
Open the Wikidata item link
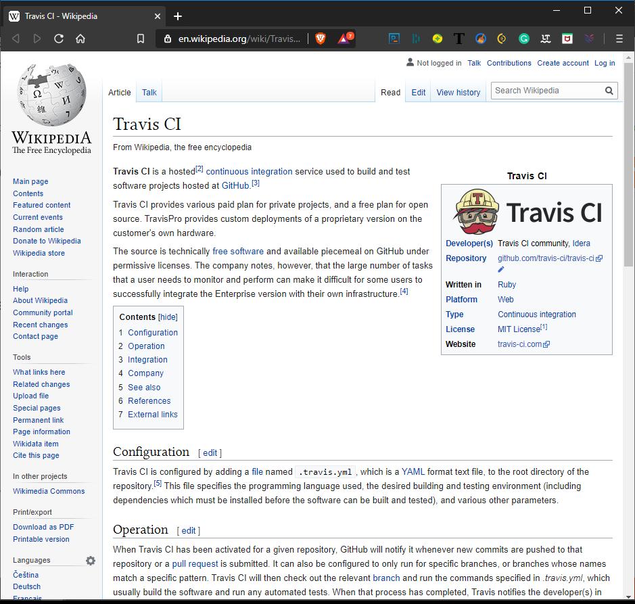coord(36,444)
